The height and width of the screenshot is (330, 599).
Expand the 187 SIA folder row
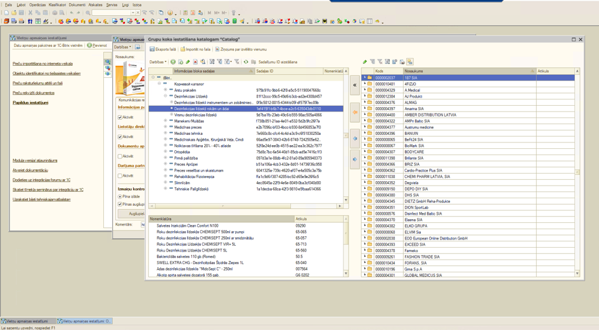(x=365, y=77)
